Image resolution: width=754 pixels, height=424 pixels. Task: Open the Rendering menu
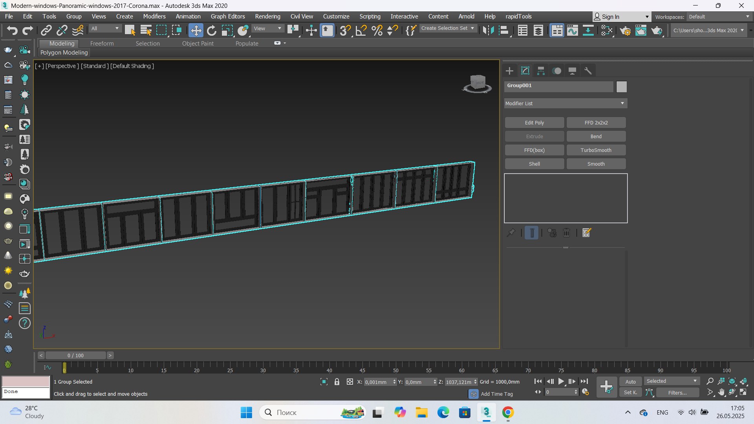(267, 16)
